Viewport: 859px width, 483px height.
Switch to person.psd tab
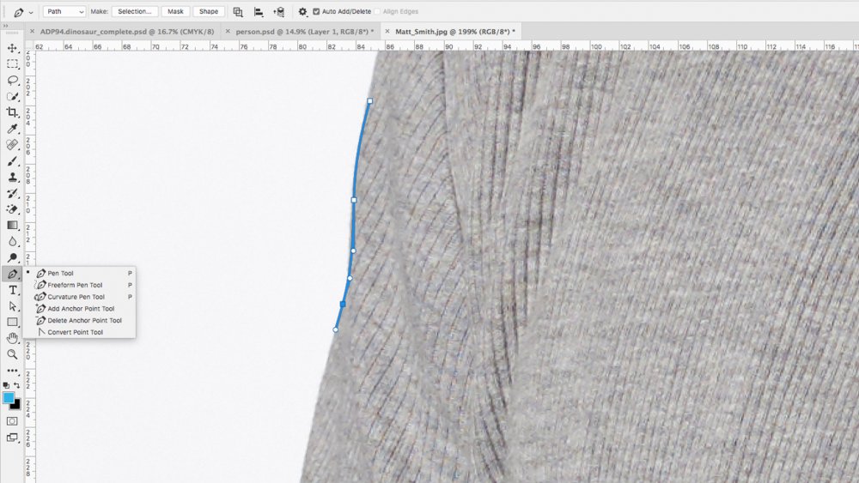tap(305, 32)
